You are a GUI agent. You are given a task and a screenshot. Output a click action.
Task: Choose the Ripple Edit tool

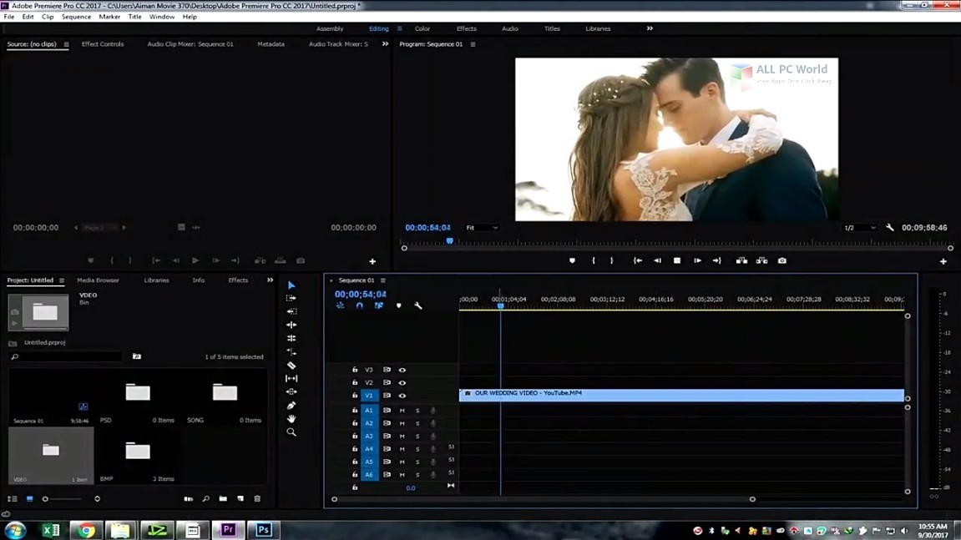click(x=291, y=325)
